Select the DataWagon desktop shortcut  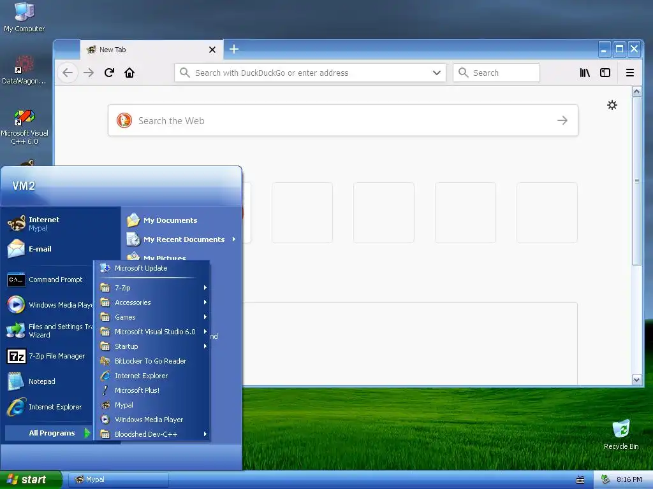(x=24, y=70)
